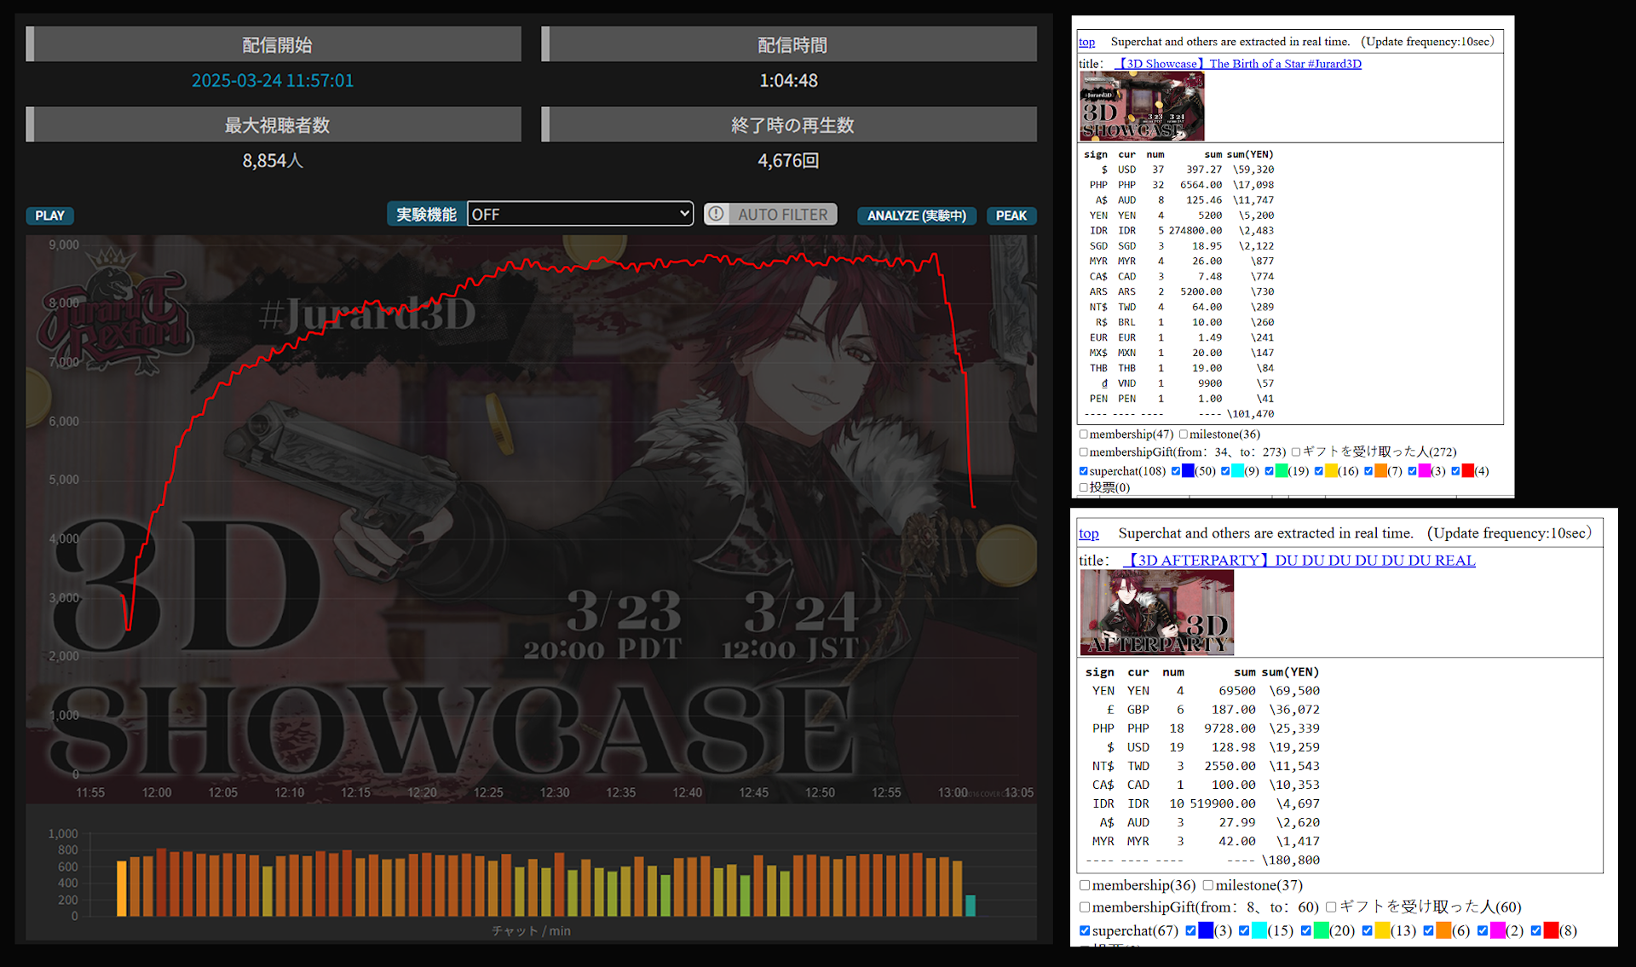The height and width of the screenshot is (967, 1636).
Task: Click the ANALYZE (実験中) button
Action: (x=917, y=216)
